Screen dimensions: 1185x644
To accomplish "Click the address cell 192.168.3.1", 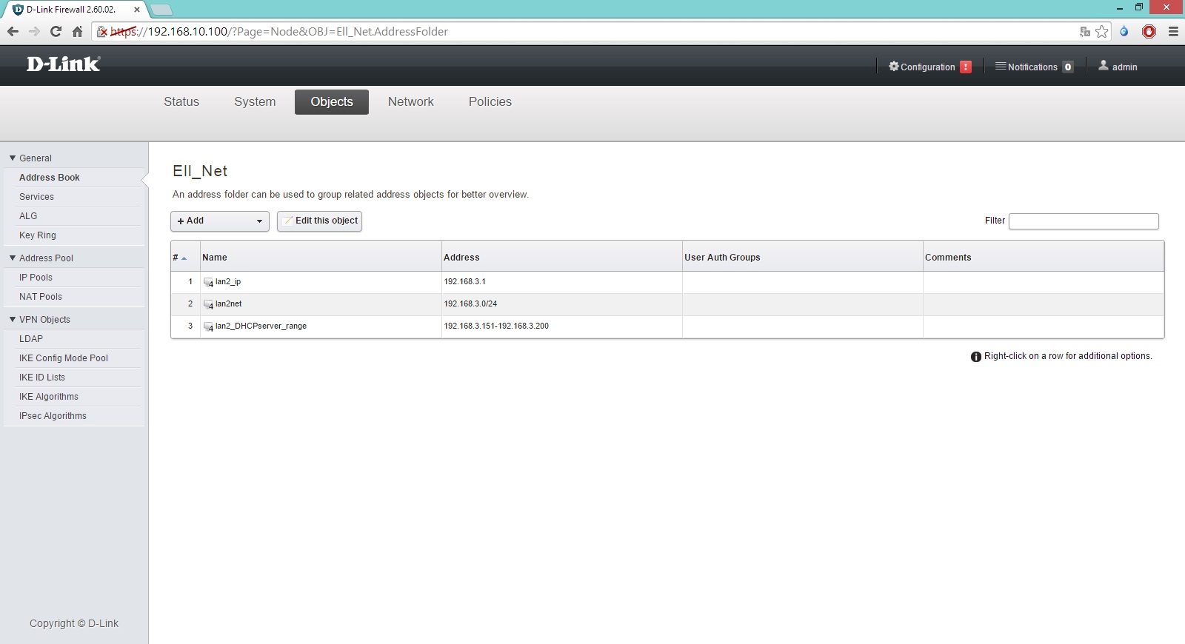I will pos(465,282).
